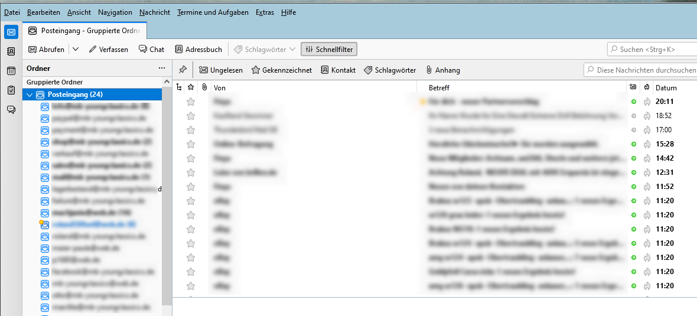This screenshot has width=697, height=316.
Task: Collapse the Posteingang folder tree
Action: click(30, 95)
